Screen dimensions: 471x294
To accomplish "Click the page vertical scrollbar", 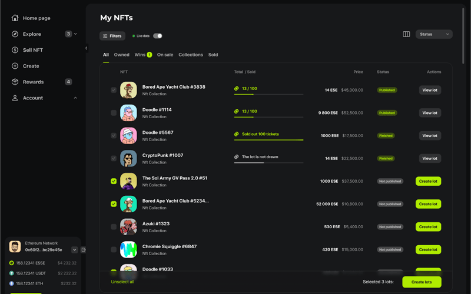I will point(463,36).
